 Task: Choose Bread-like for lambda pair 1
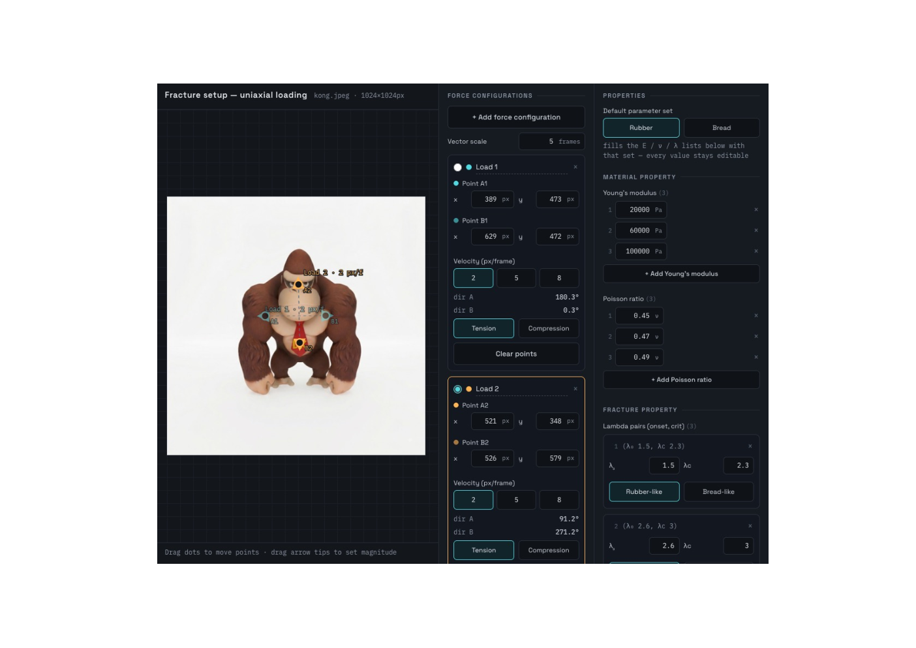pyautogui.click(x=718, y=492)
